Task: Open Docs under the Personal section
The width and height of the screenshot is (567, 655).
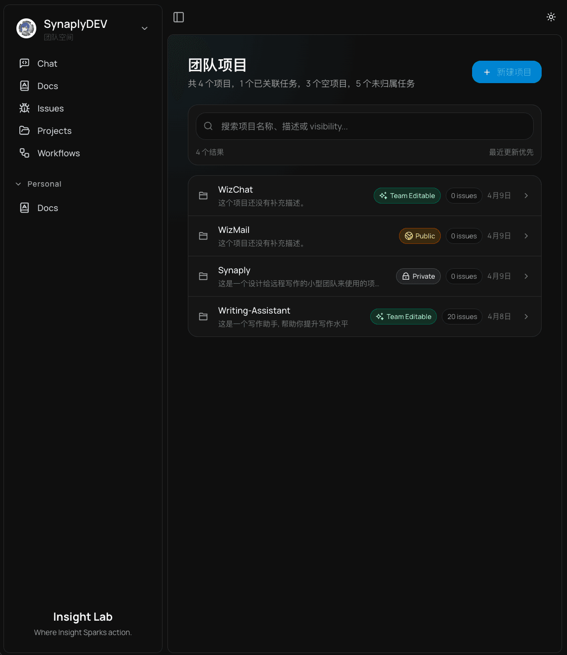Action: 48,208
